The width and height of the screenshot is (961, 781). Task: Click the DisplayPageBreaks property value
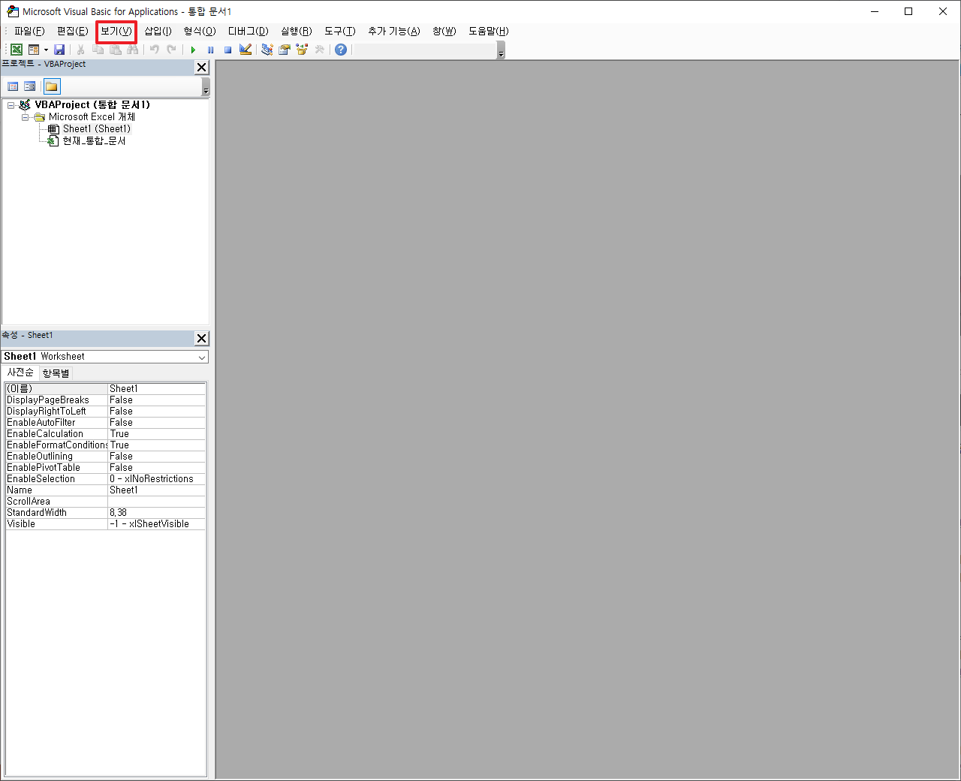(156, 400)
